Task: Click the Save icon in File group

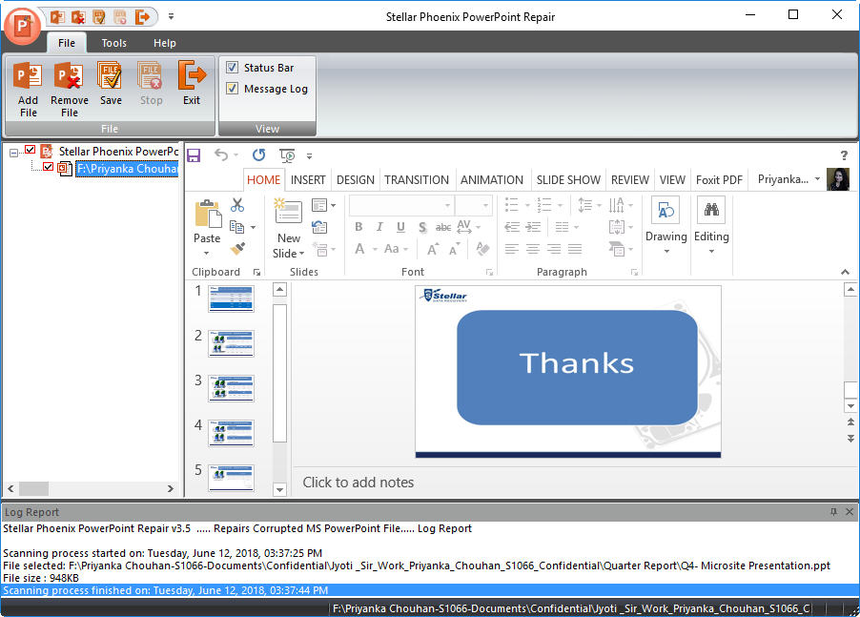Action: pyautogui.click(x=111, y=76)
